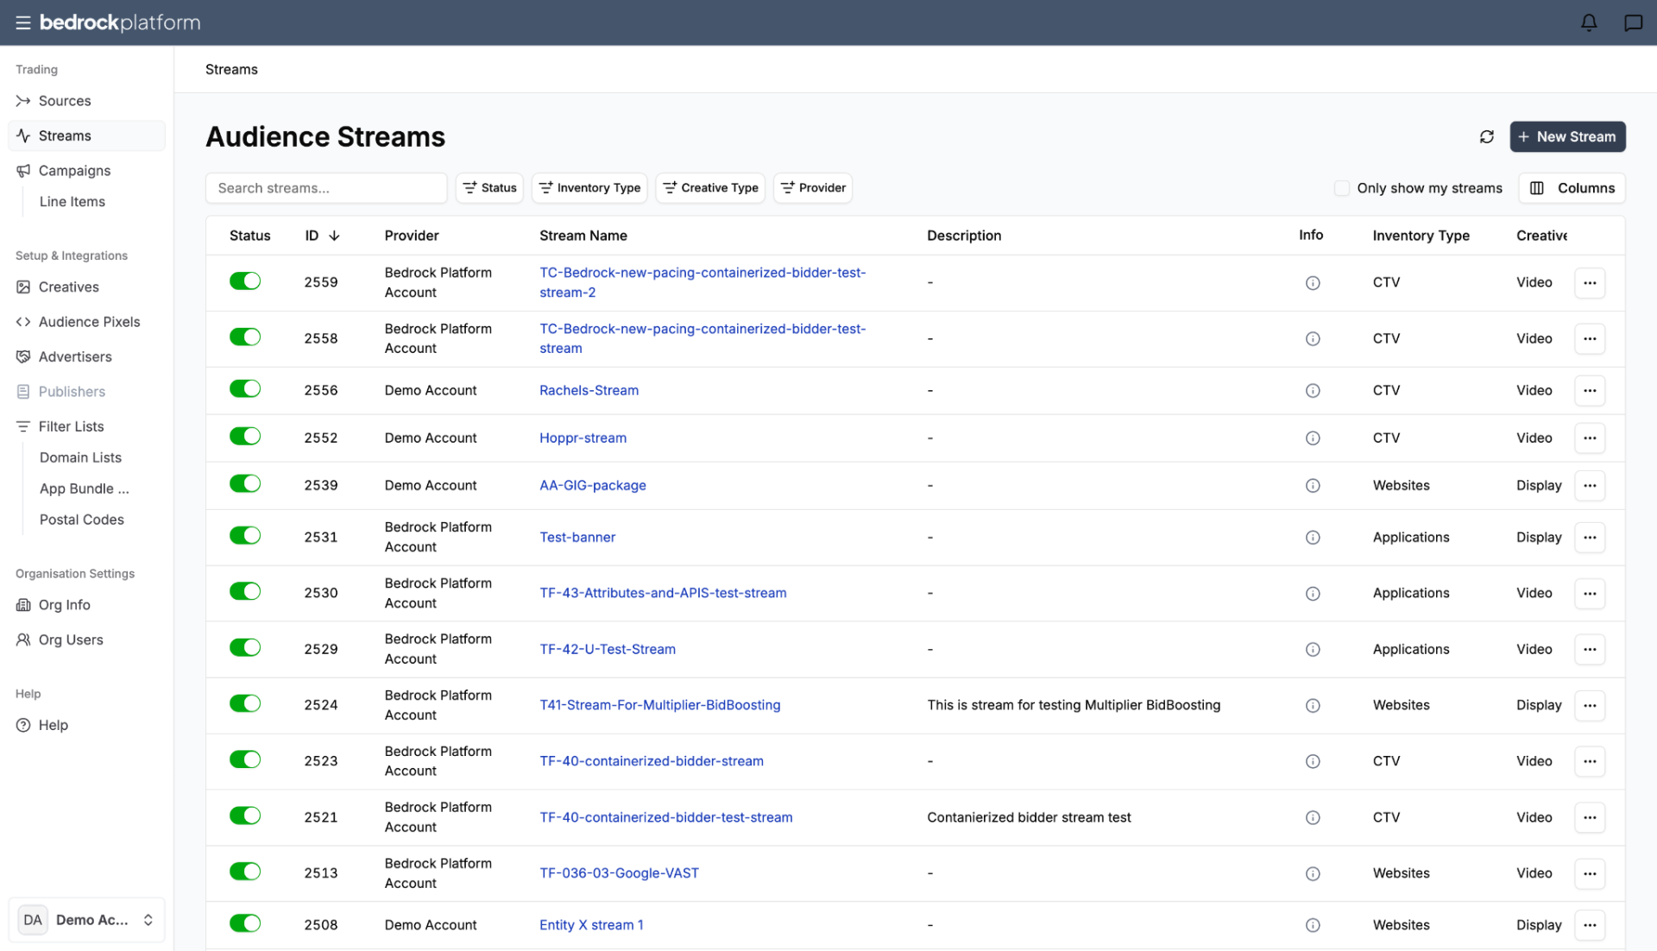This screenshot has height=951, width=1657.
Task: Open TF-40-containerized-bidder-test-stream link
Action: point(665,817)
